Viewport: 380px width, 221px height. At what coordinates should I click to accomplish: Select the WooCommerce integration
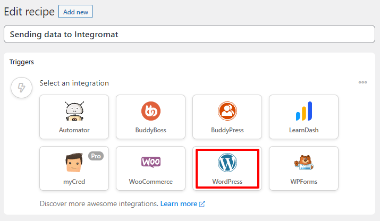150,168
